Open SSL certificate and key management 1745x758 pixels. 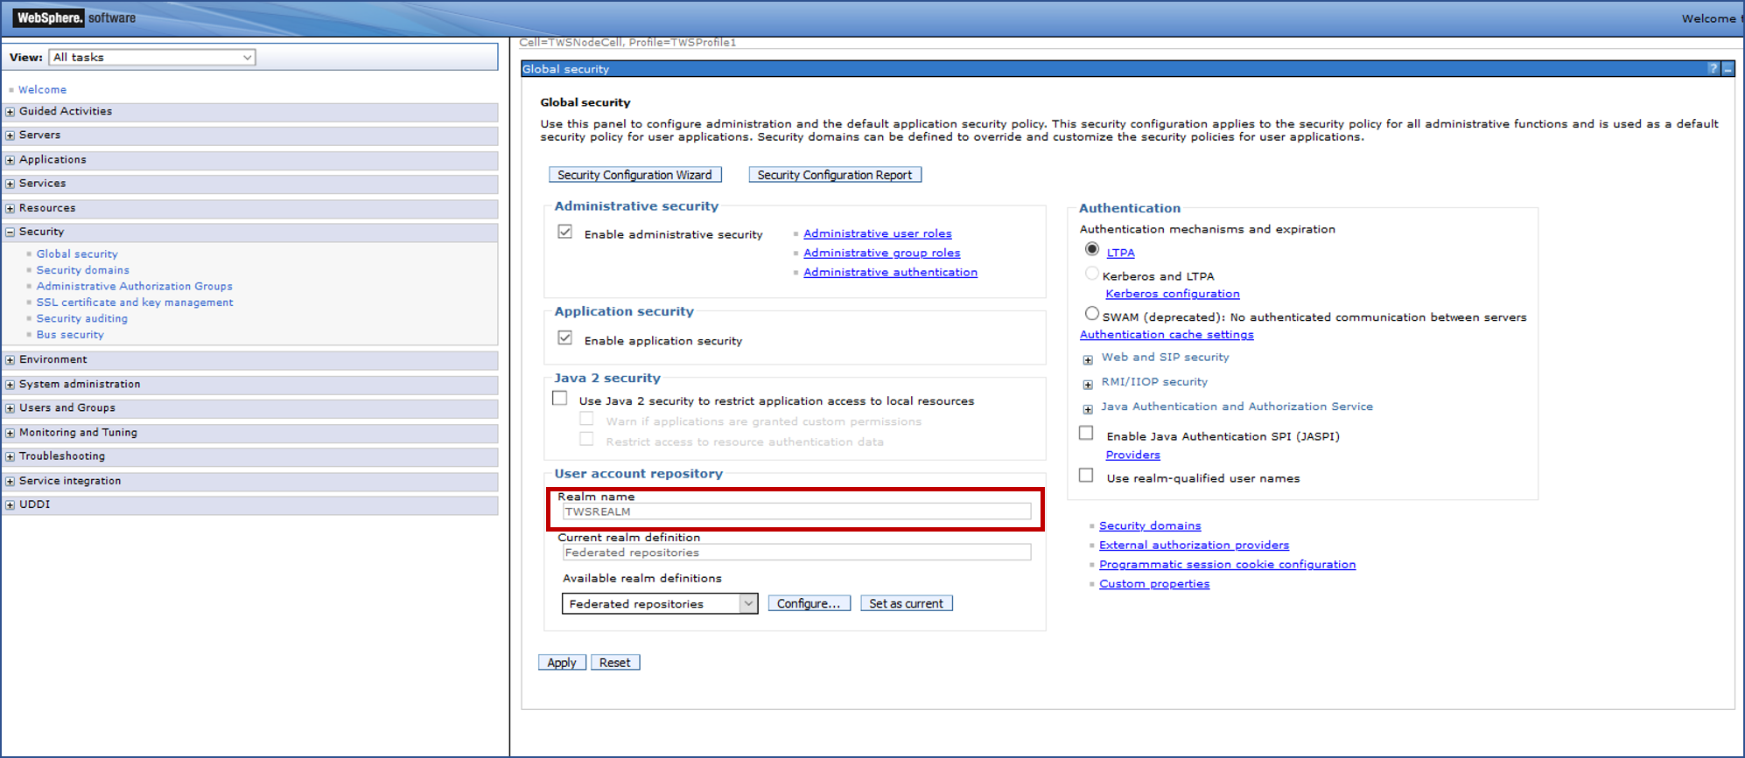[x=135, y=303]
